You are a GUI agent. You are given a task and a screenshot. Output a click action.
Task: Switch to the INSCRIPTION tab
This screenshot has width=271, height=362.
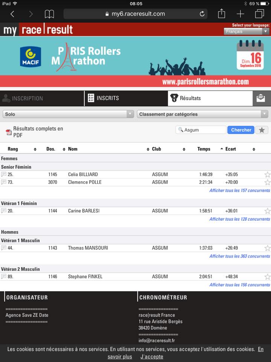point(27,98)
